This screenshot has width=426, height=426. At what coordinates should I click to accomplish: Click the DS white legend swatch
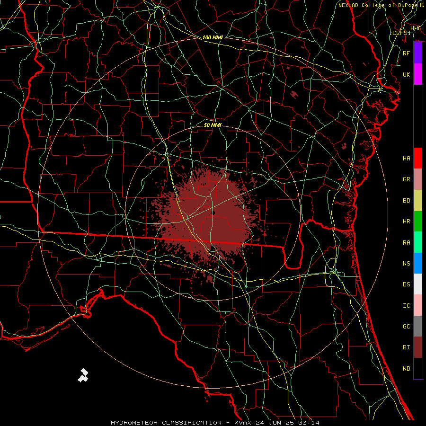point(418,284)
